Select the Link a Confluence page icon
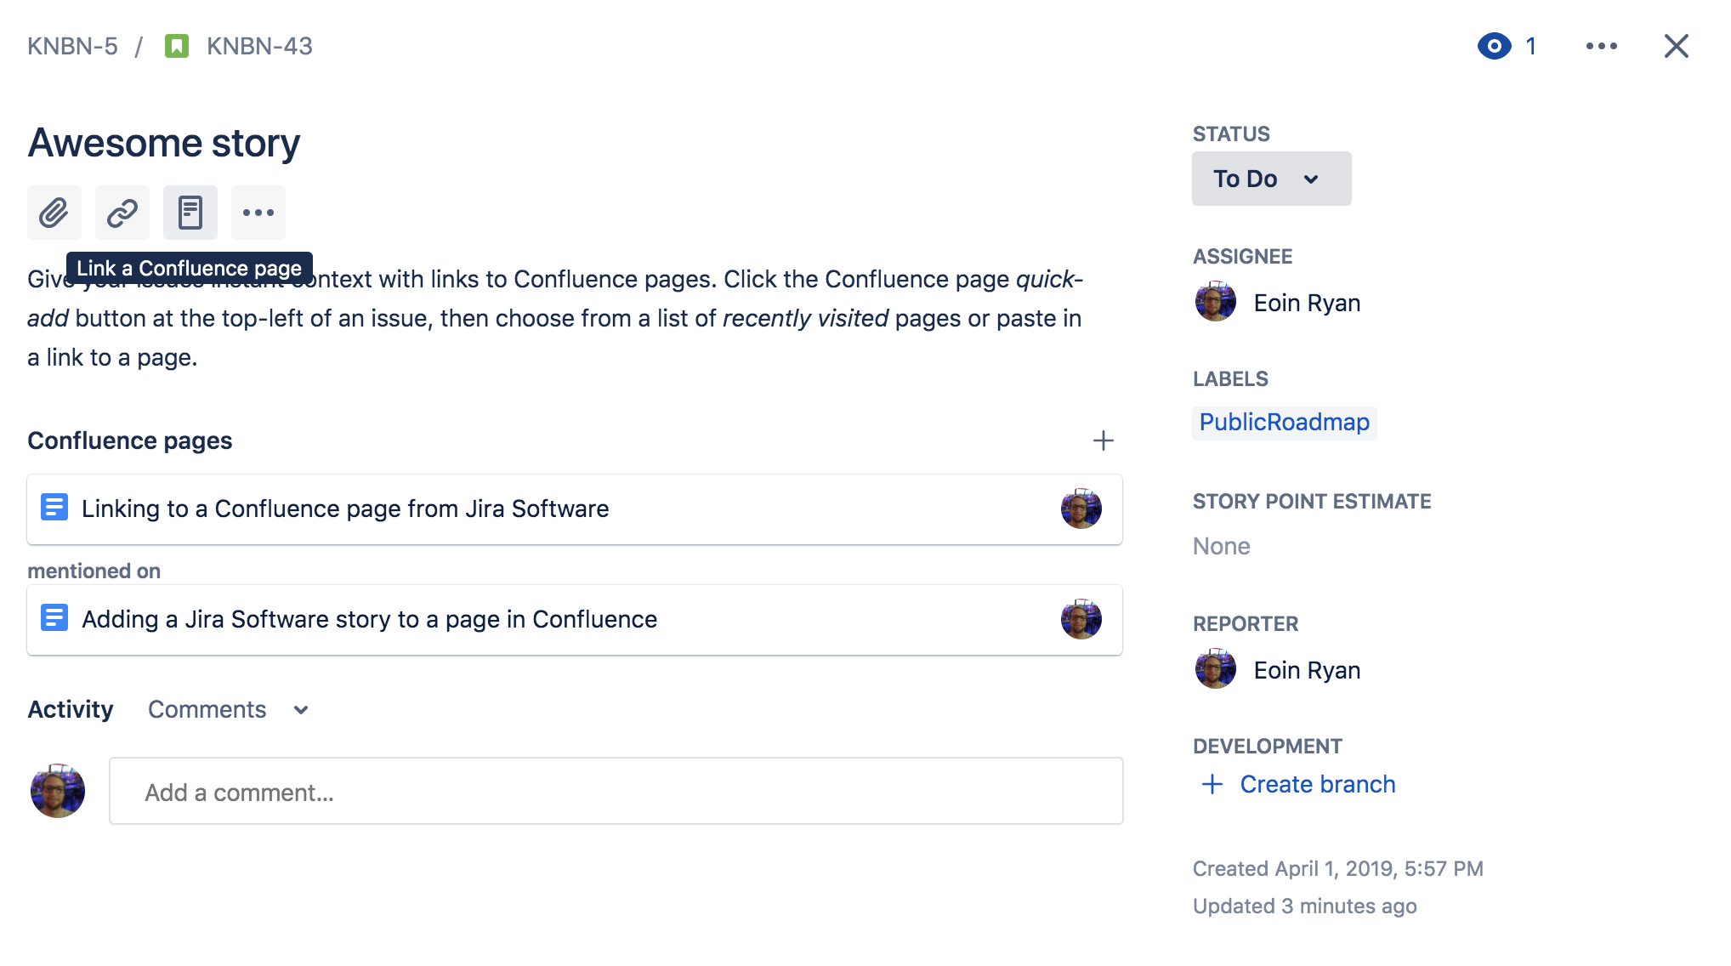The height and width of the screenshot is (966, 1731). tap(190, 213)
